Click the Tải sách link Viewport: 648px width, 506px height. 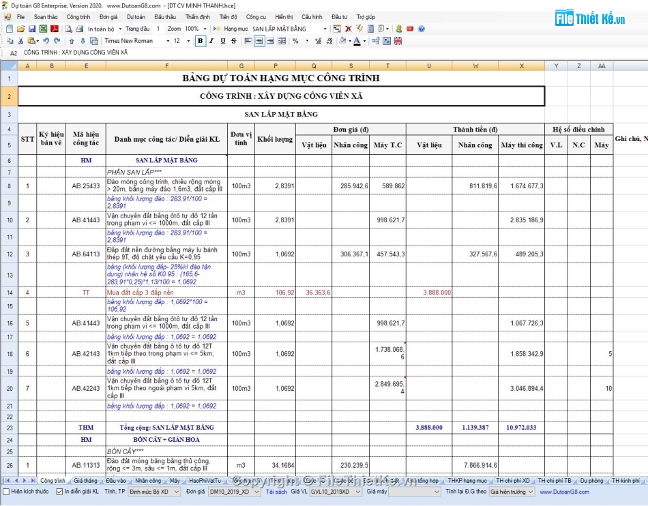pos(276,492)
